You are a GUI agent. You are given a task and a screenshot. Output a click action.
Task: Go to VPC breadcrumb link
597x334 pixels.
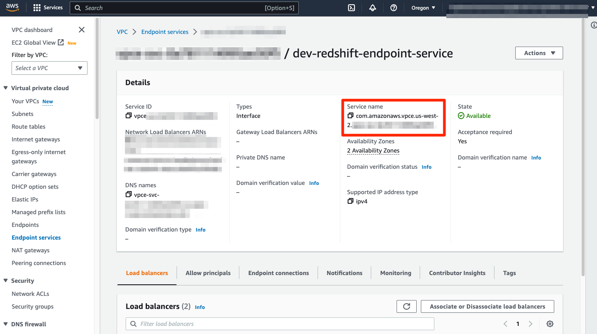pyautogui.click(x=122, y=32)
